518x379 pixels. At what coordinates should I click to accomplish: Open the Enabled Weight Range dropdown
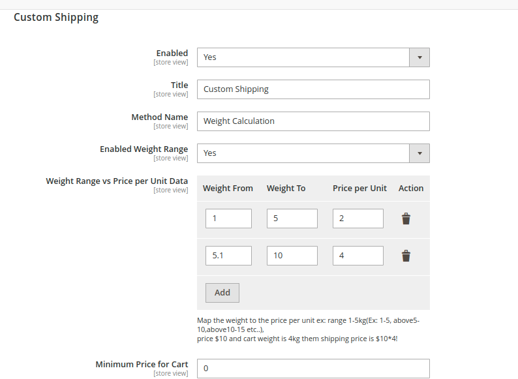[313, 153]
